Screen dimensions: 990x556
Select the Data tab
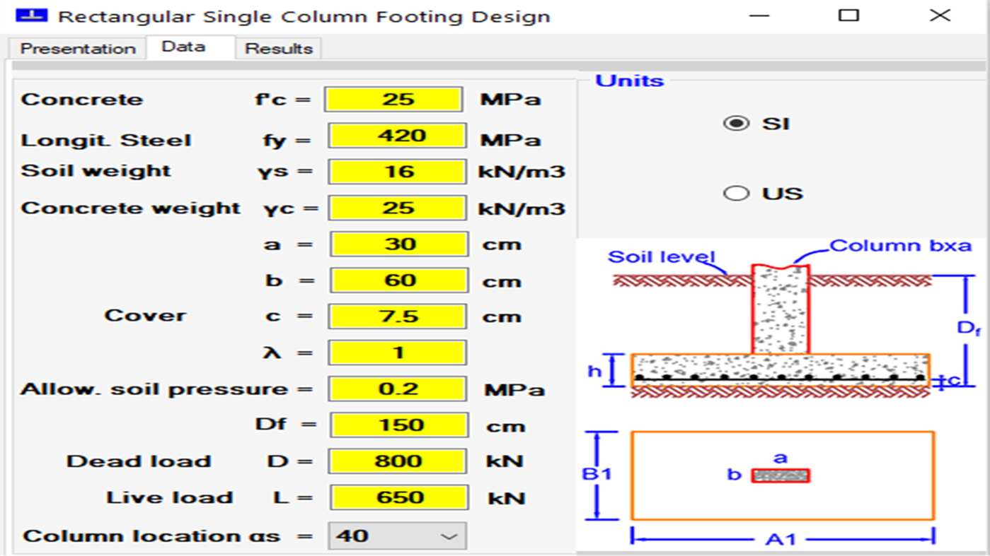[x=185, y=45]
